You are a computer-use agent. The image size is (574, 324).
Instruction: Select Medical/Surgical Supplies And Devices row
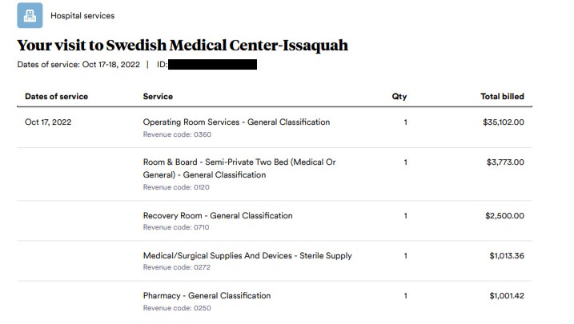click(275, 261)
